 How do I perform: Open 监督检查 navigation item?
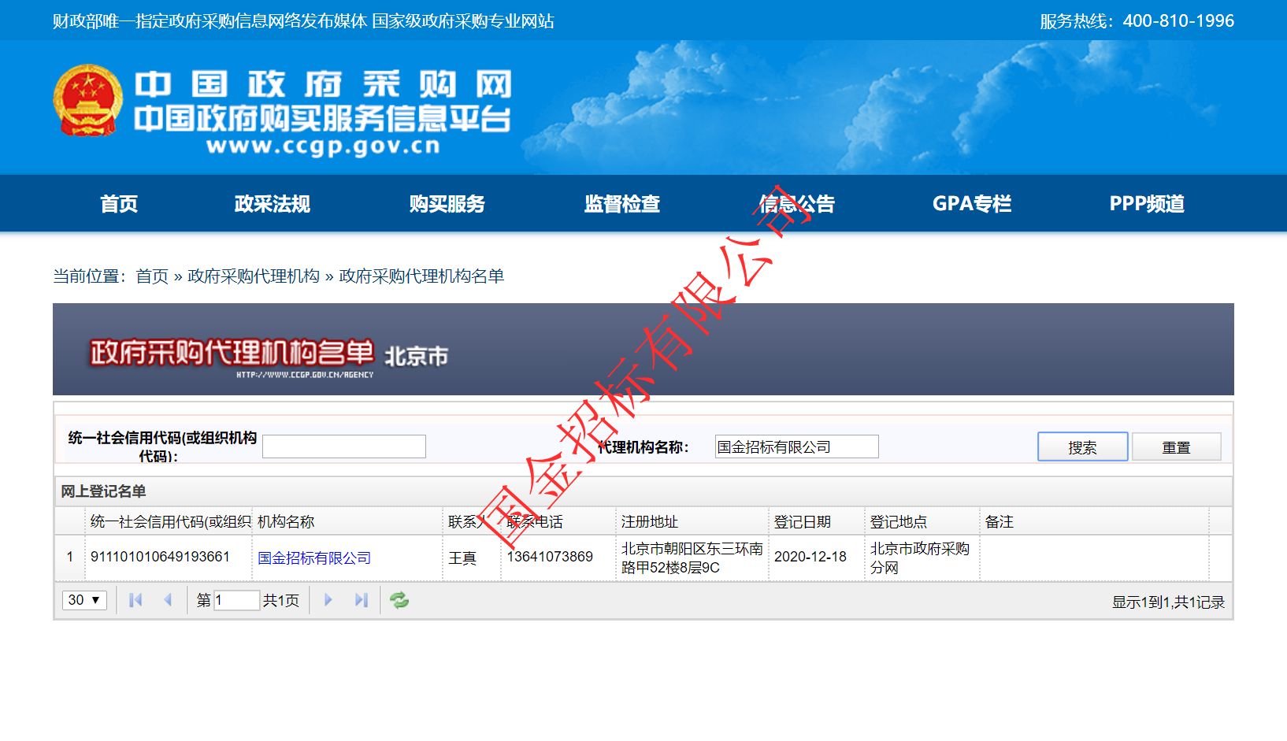click(x=621, y=204)
